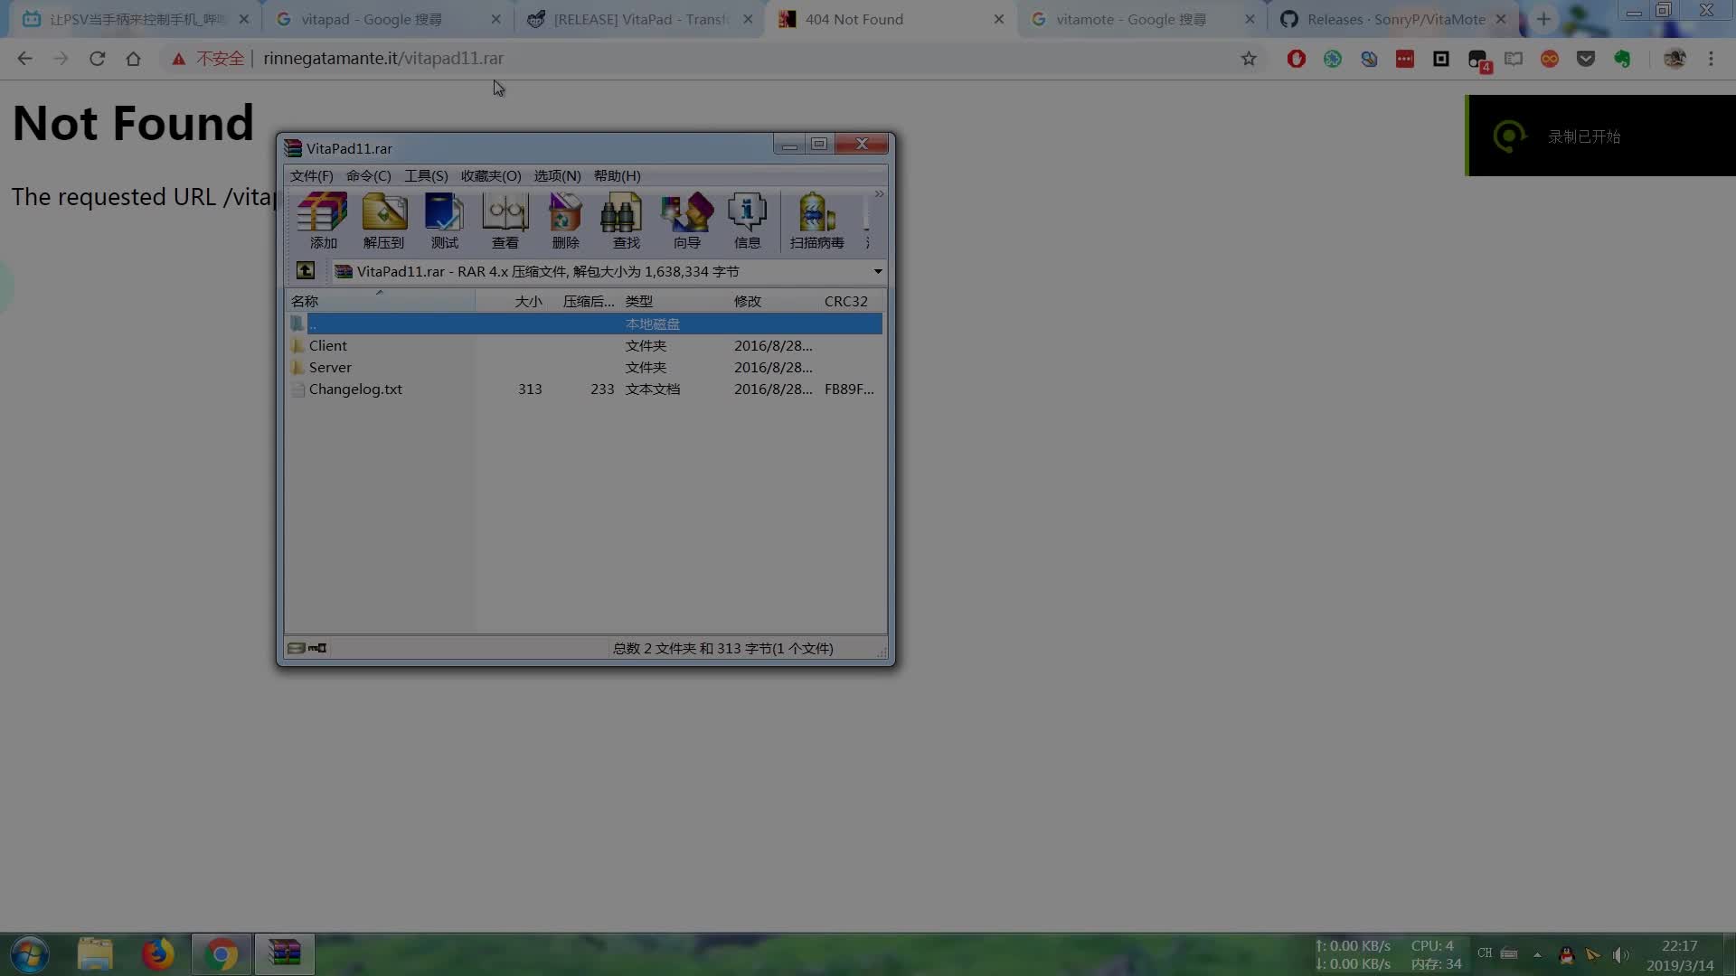1736x976 pixels.
Task: Open the Chrome three-dot menu
Action: pyautogui.click(x=1711, y=59)
